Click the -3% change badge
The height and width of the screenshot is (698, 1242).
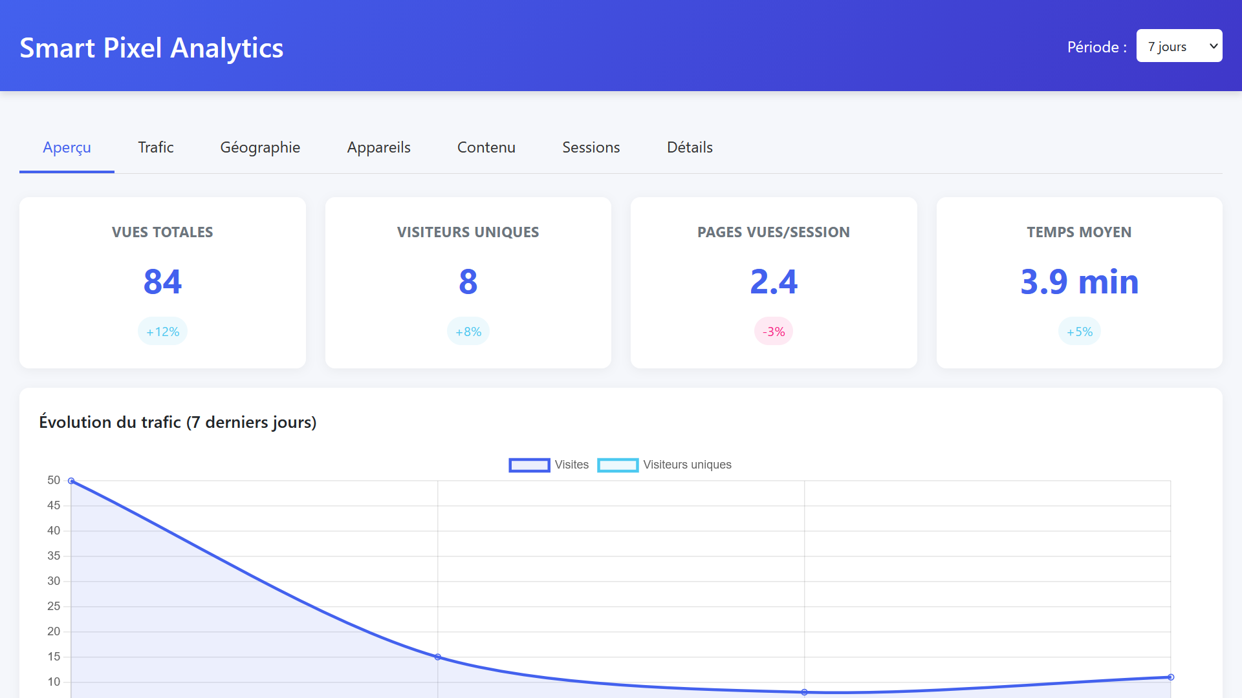[774, 332]
